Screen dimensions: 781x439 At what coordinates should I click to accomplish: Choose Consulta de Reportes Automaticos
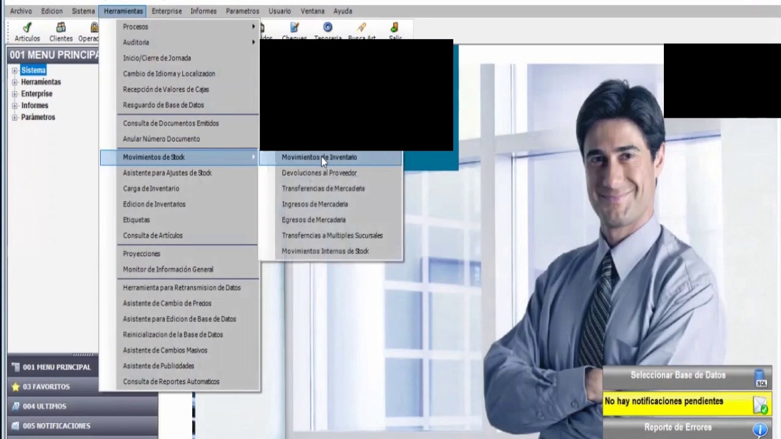pyautogui.click(x=180, y=382)
